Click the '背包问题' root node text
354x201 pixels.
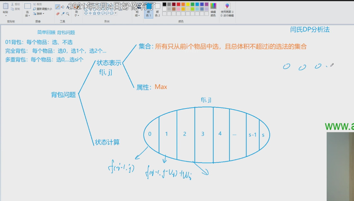(x=63, y=95)
